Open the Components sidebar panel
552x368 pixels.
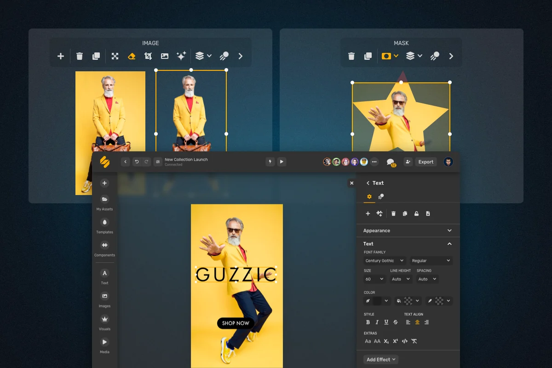(x=104, y=248)
